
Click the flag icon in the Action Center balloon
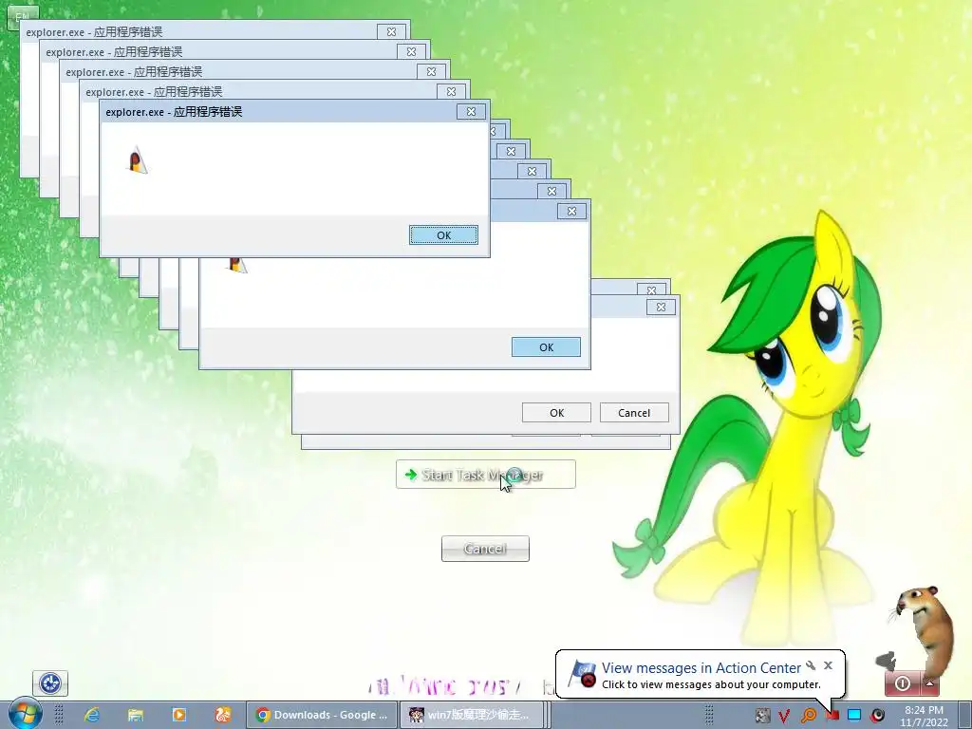click(x=582, y=674)
